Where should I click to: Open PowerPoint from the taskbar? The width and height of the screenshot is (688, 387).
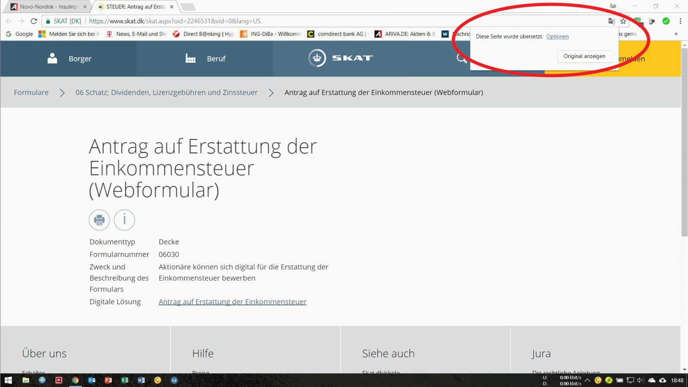click(x=108, y=380)
